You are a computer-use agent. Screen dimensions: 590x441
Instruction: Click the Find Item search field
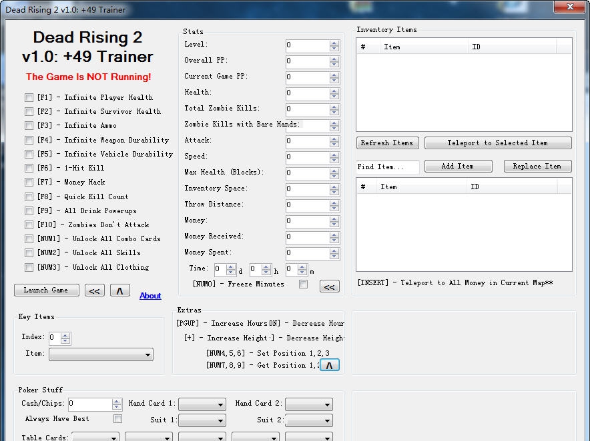tap(388, 167)
